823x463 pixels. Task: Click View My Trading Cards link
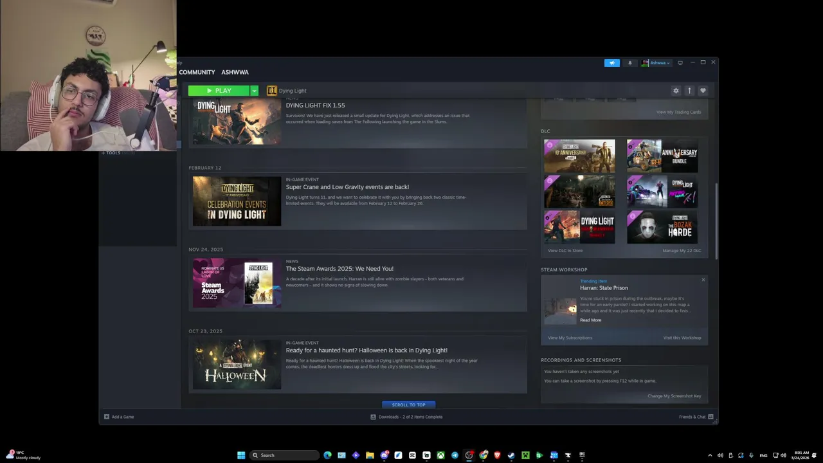coord(678,112)
